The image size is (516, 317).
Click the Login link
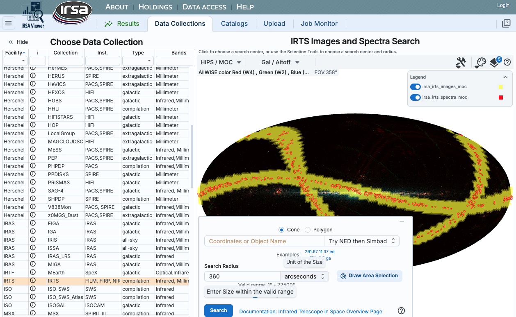tap(503, 5)
